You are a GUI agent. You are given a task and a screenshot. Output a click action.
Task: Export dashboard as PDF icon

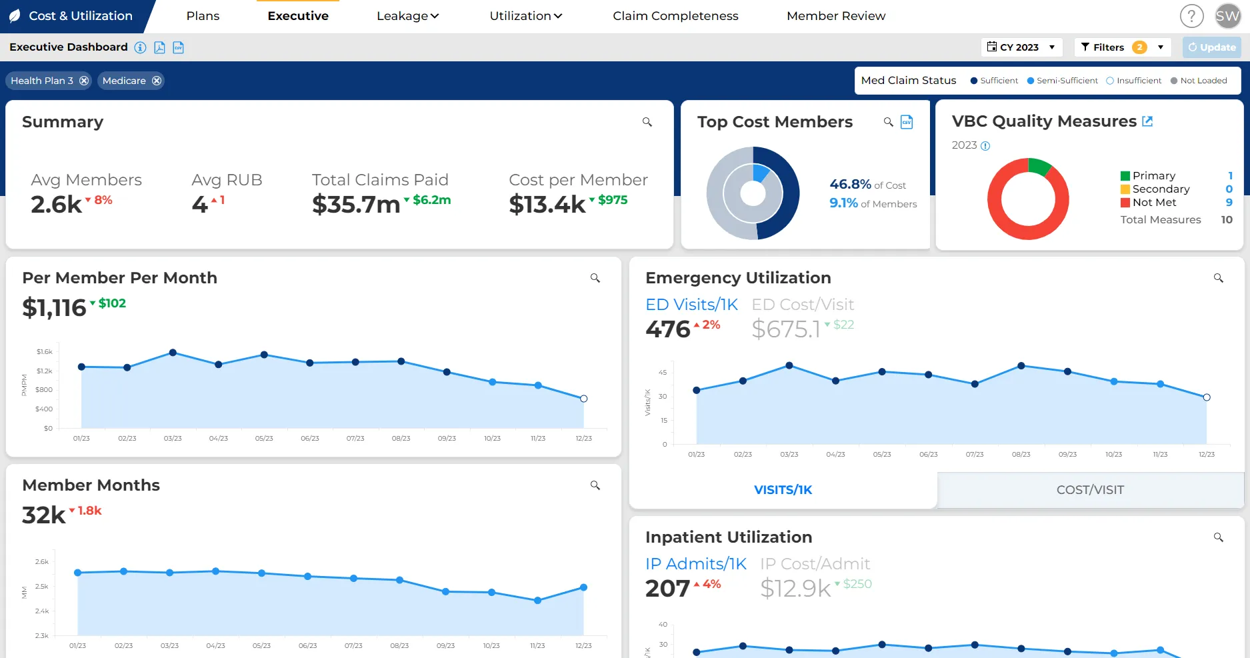coord(159,47)
